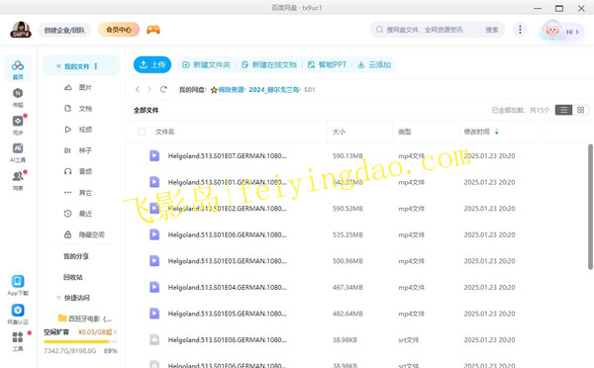Image resolution: width=594 pixels, height=368 pixels.
Task: Click the 搜索 search button
Action: 492,30
